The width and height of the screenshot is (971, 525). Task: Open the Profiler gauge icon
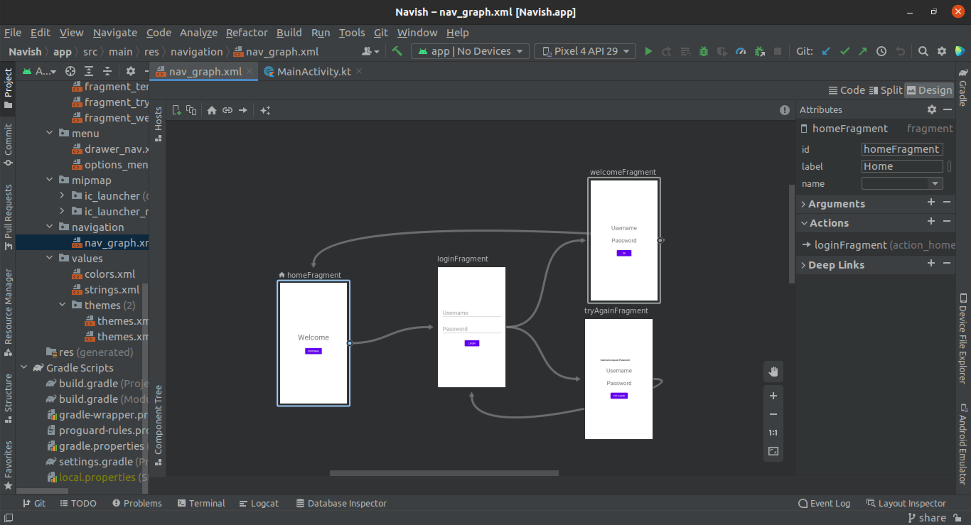pyautogui.click(x=741, y=51)
